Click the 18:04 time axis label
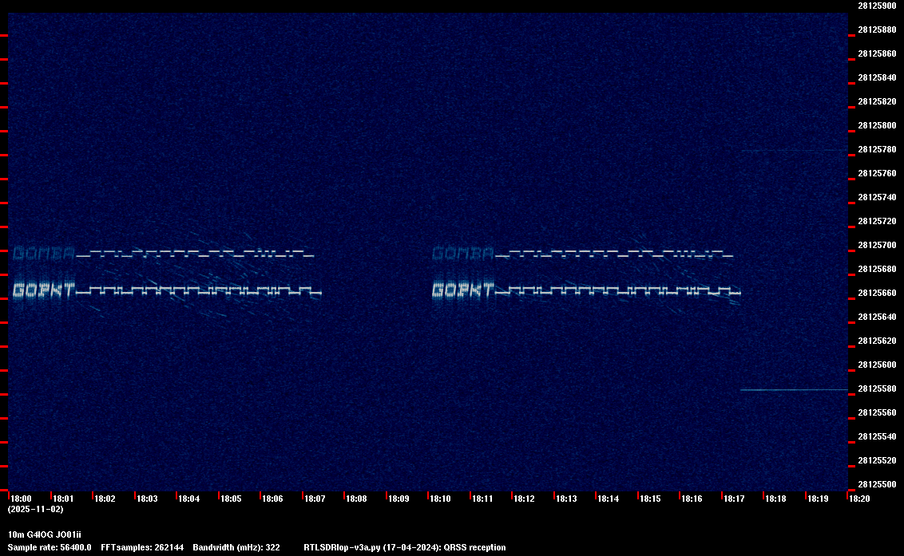The image size is (904, 556). click(189, 499)
